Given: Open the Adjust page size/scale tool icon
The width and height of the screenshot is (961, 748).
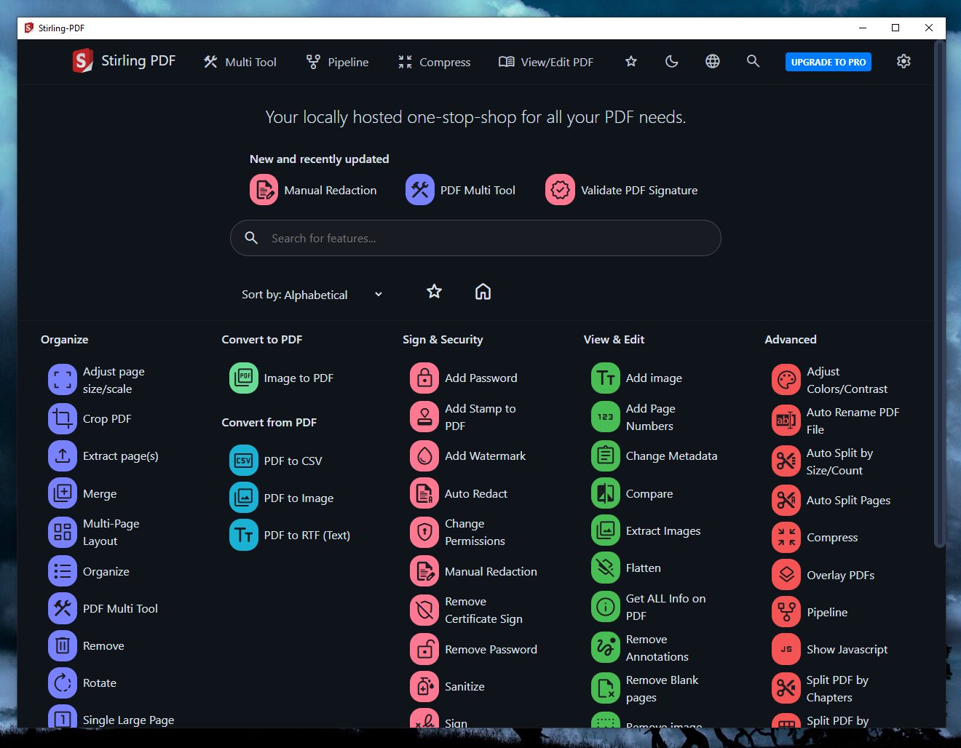Looking at the screenshot, I should 63,380.
